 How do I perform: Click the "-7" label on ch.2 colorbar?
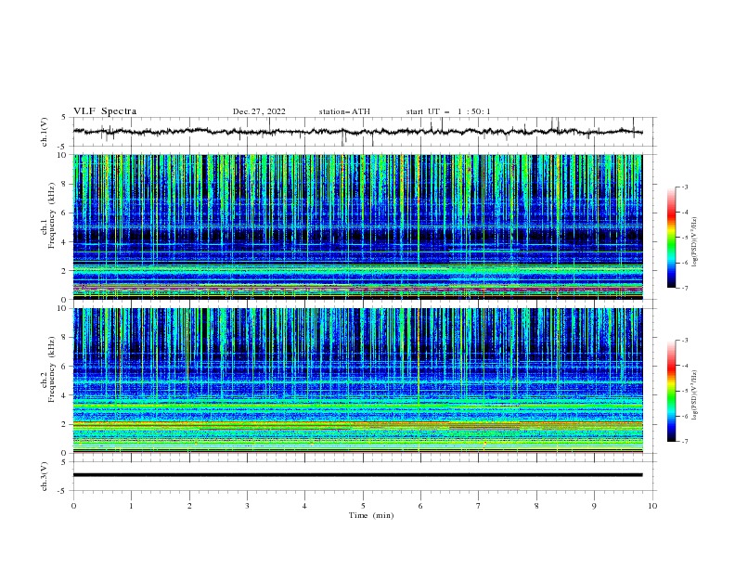tap(685, 442)
